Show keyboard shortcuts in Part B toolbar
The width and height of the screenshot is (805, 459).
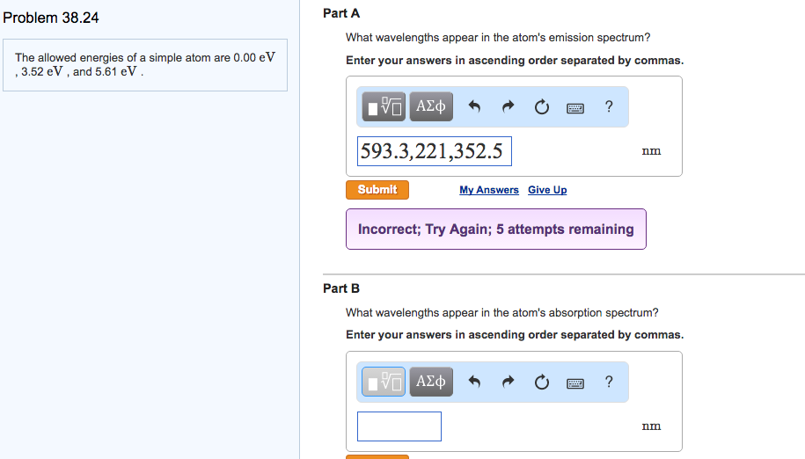(x=574, y=382)
